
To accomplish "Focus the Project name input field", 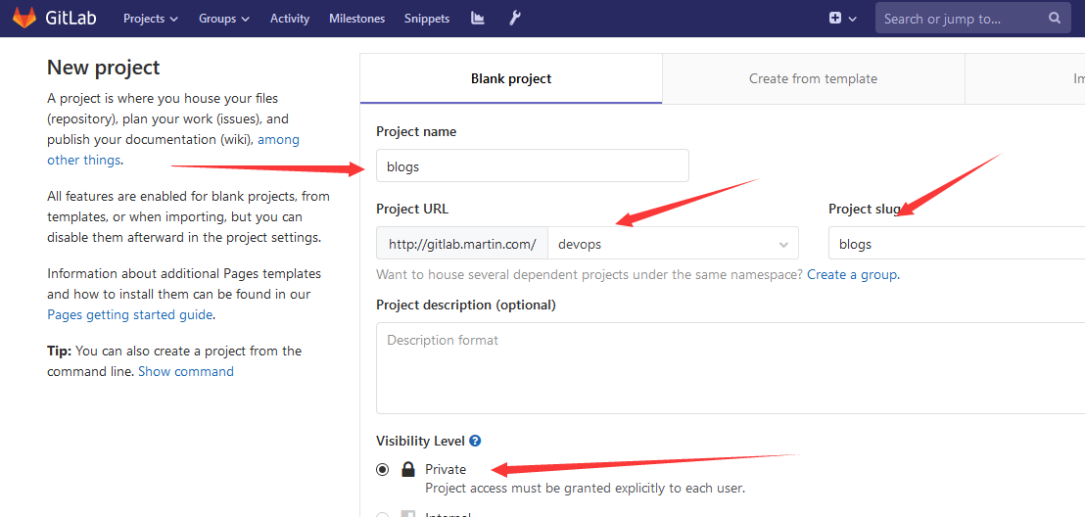I will pyautogui.click(x=532, y=166).
